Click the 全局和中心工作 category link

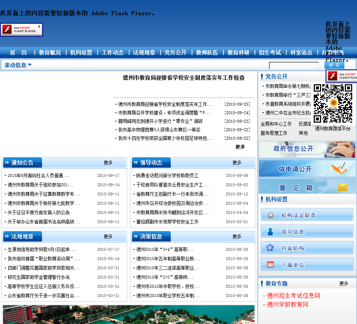276,124
